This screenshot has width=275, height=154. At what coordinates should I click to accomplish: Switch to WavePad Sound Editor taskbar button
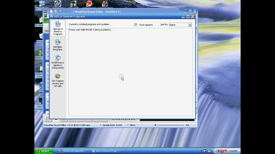73,151
